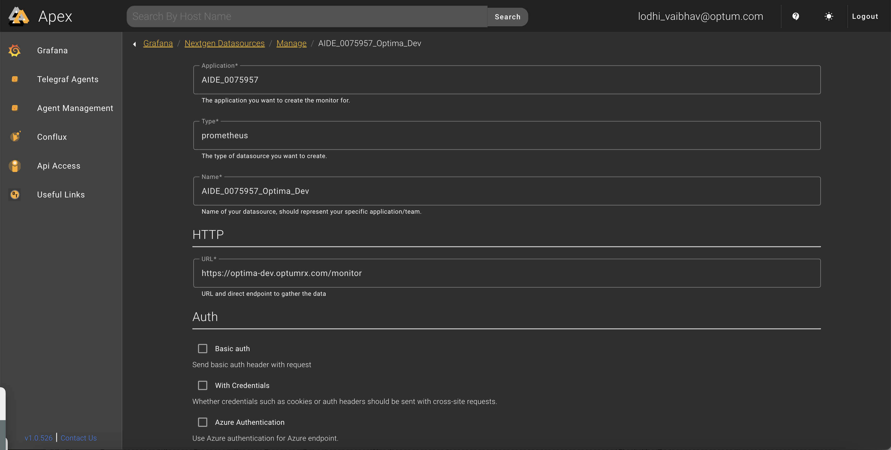Open the help question mark icon
Screen dimensions: 891x450
(796, 16)
